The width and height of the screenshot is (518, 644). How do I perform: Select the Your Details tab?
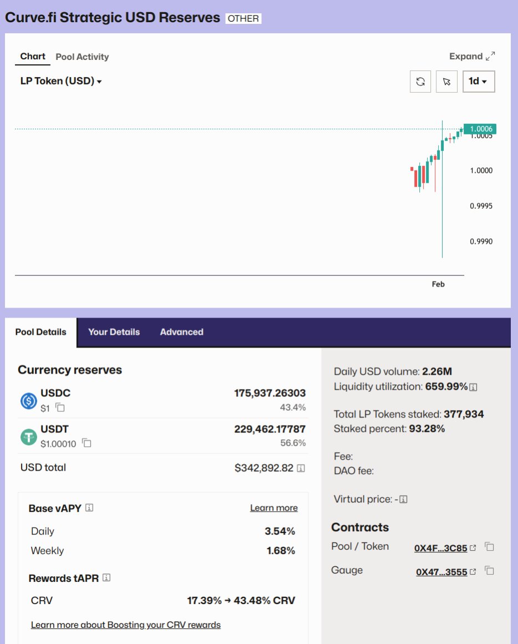114,332
